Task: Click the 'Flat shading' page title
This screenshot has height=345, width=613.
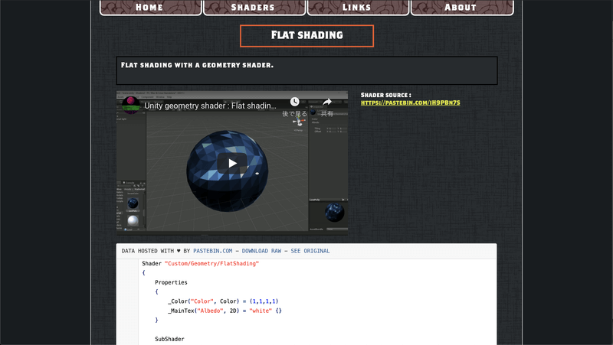Action: tap(307, 35)
